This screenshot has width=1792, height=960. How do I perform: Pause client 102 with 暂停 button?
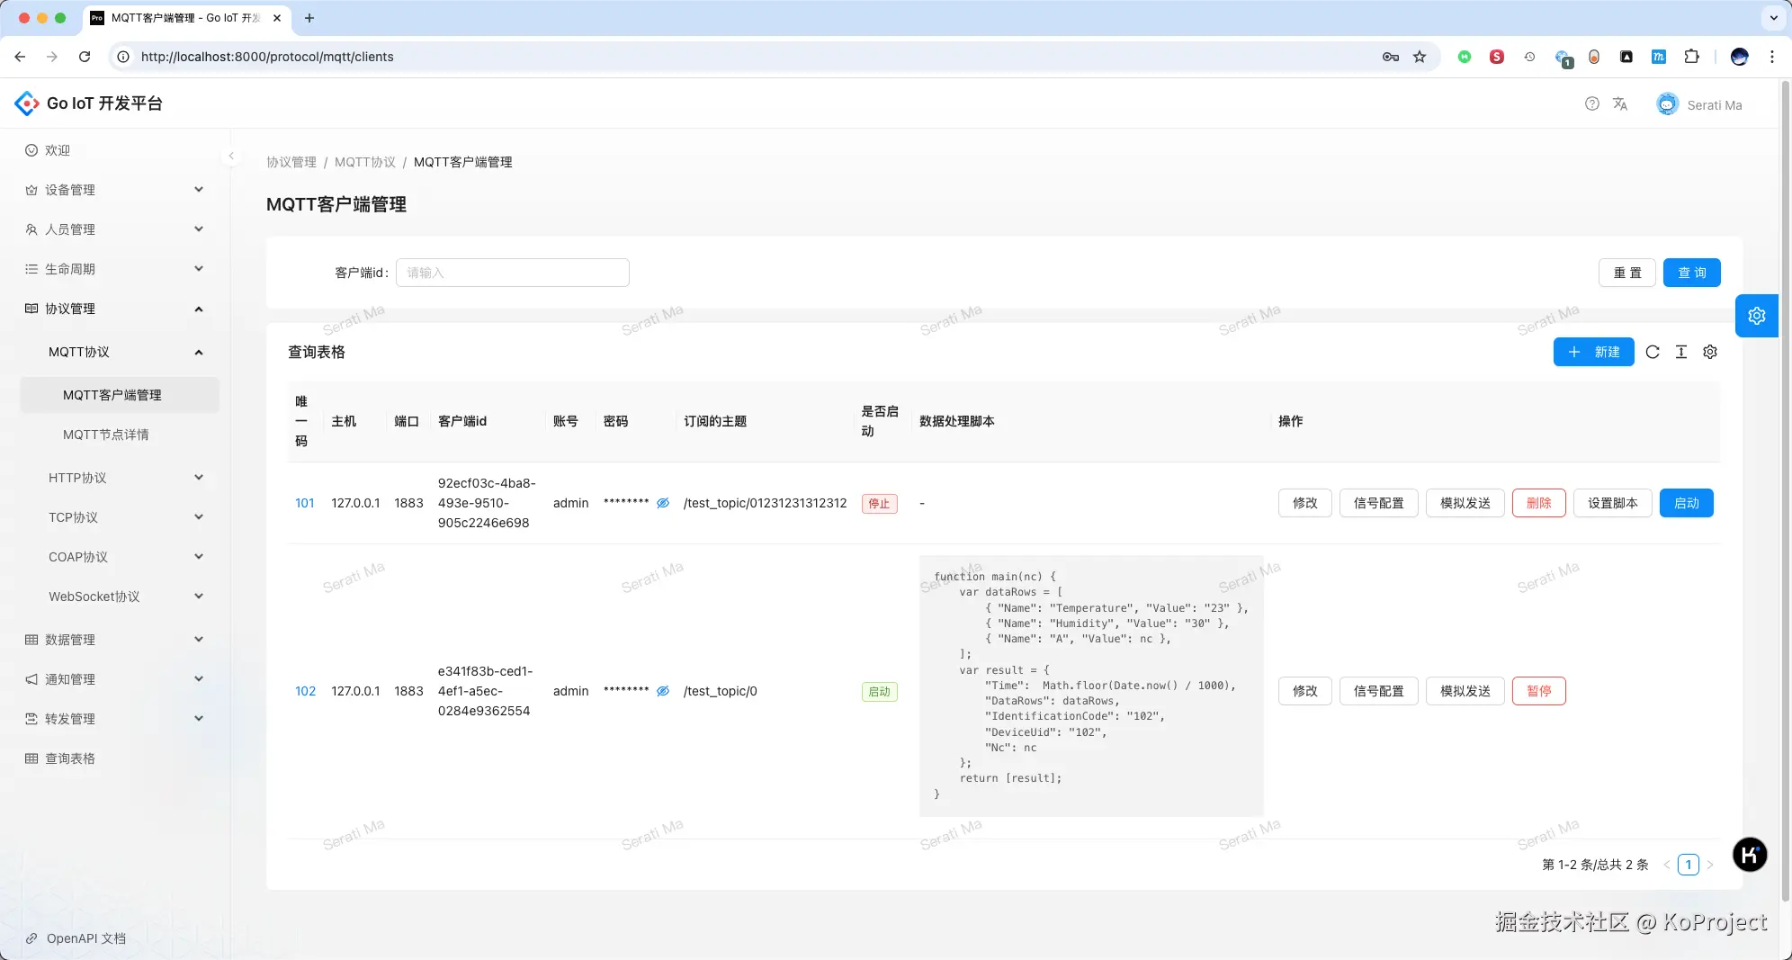[1538, 691]
